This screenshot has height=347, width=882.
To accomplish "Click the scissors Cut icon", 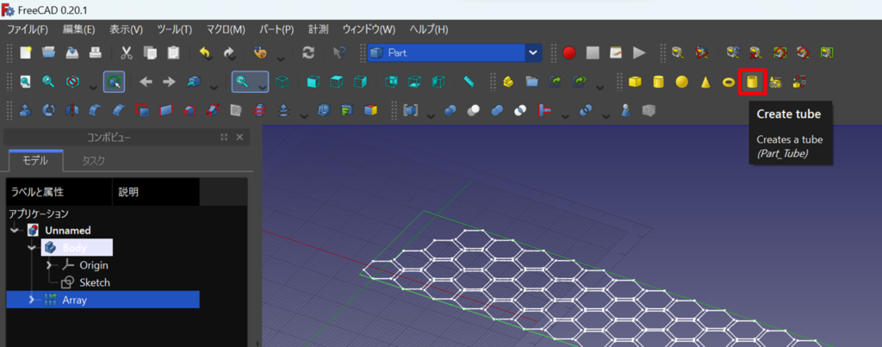I will 127,53.
